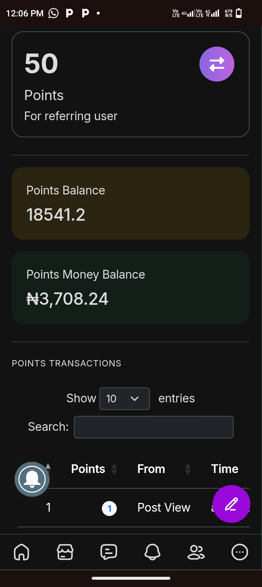Tap the WhatsApp status bar icon
This screenshot has height=587, width=262.
click(x=53, y=13)
